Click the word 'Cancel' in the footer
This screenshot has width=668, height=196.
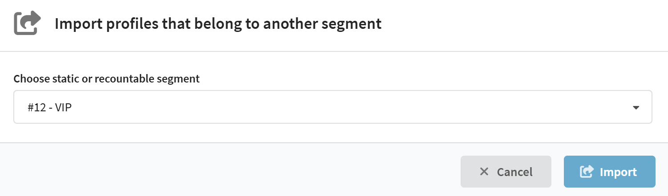pos(514,172)
